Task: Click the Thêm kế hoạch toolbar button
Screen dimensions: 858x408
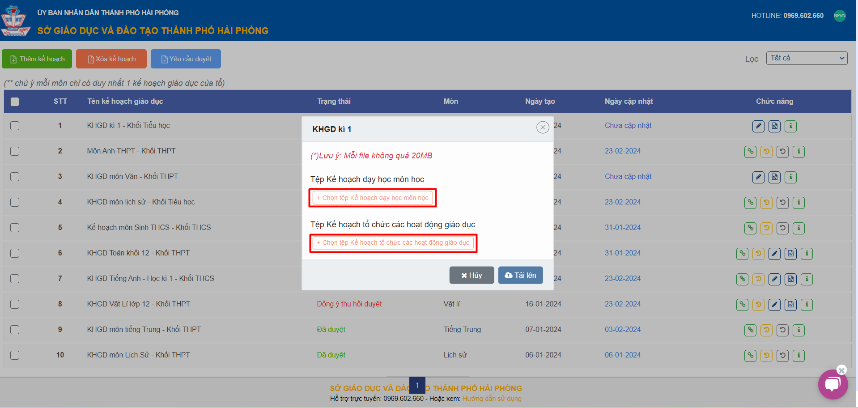Action: click(x=37, y=59)
